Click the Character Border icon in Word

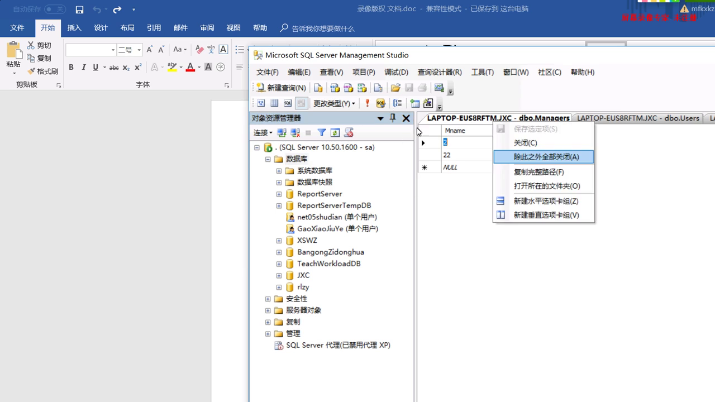point(223,50)
